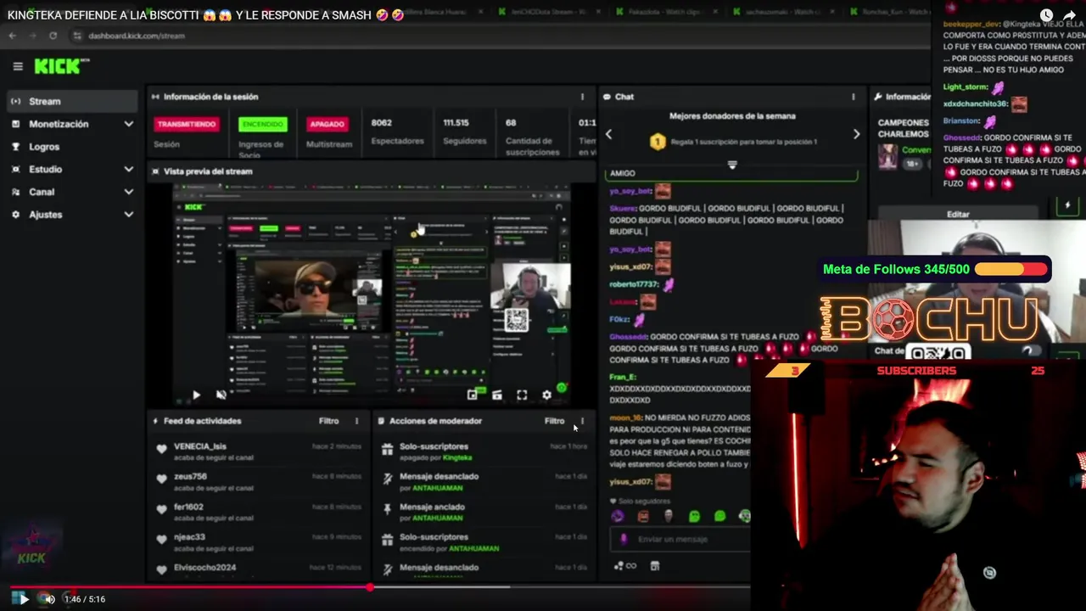
Task: Click the position 1 donor badge
Action: point(658,142)
